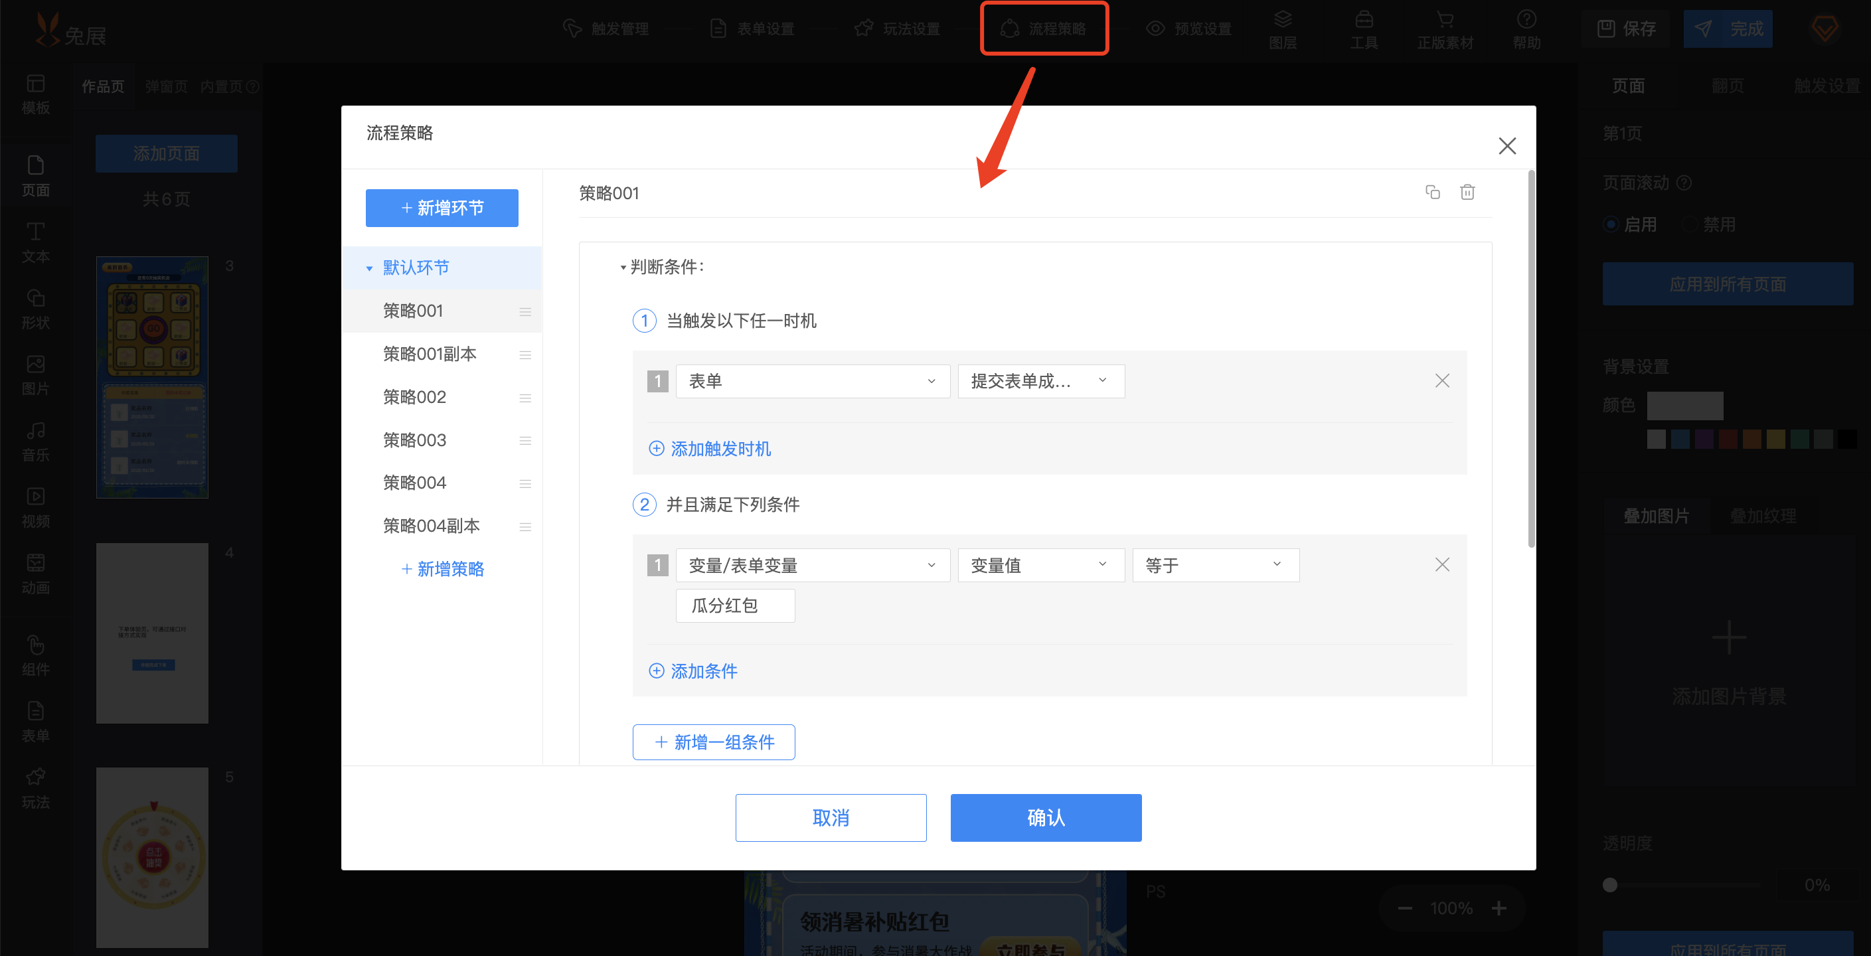Pick the black preset color swatch
The height and width of the screenshot is (956, 1871).
[x=1846, y=439]
